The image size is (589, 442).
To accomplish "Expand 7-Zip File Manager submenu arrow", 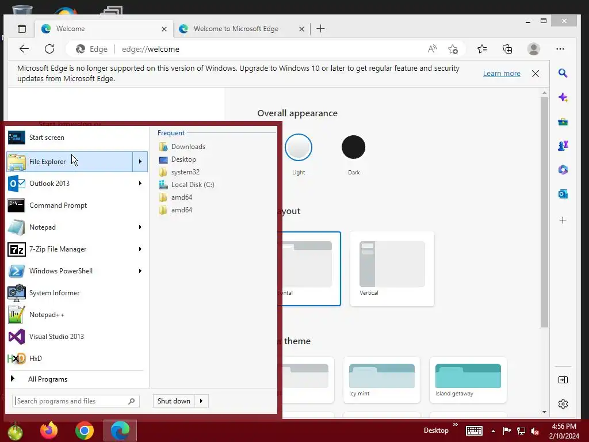I will [140, 249].
